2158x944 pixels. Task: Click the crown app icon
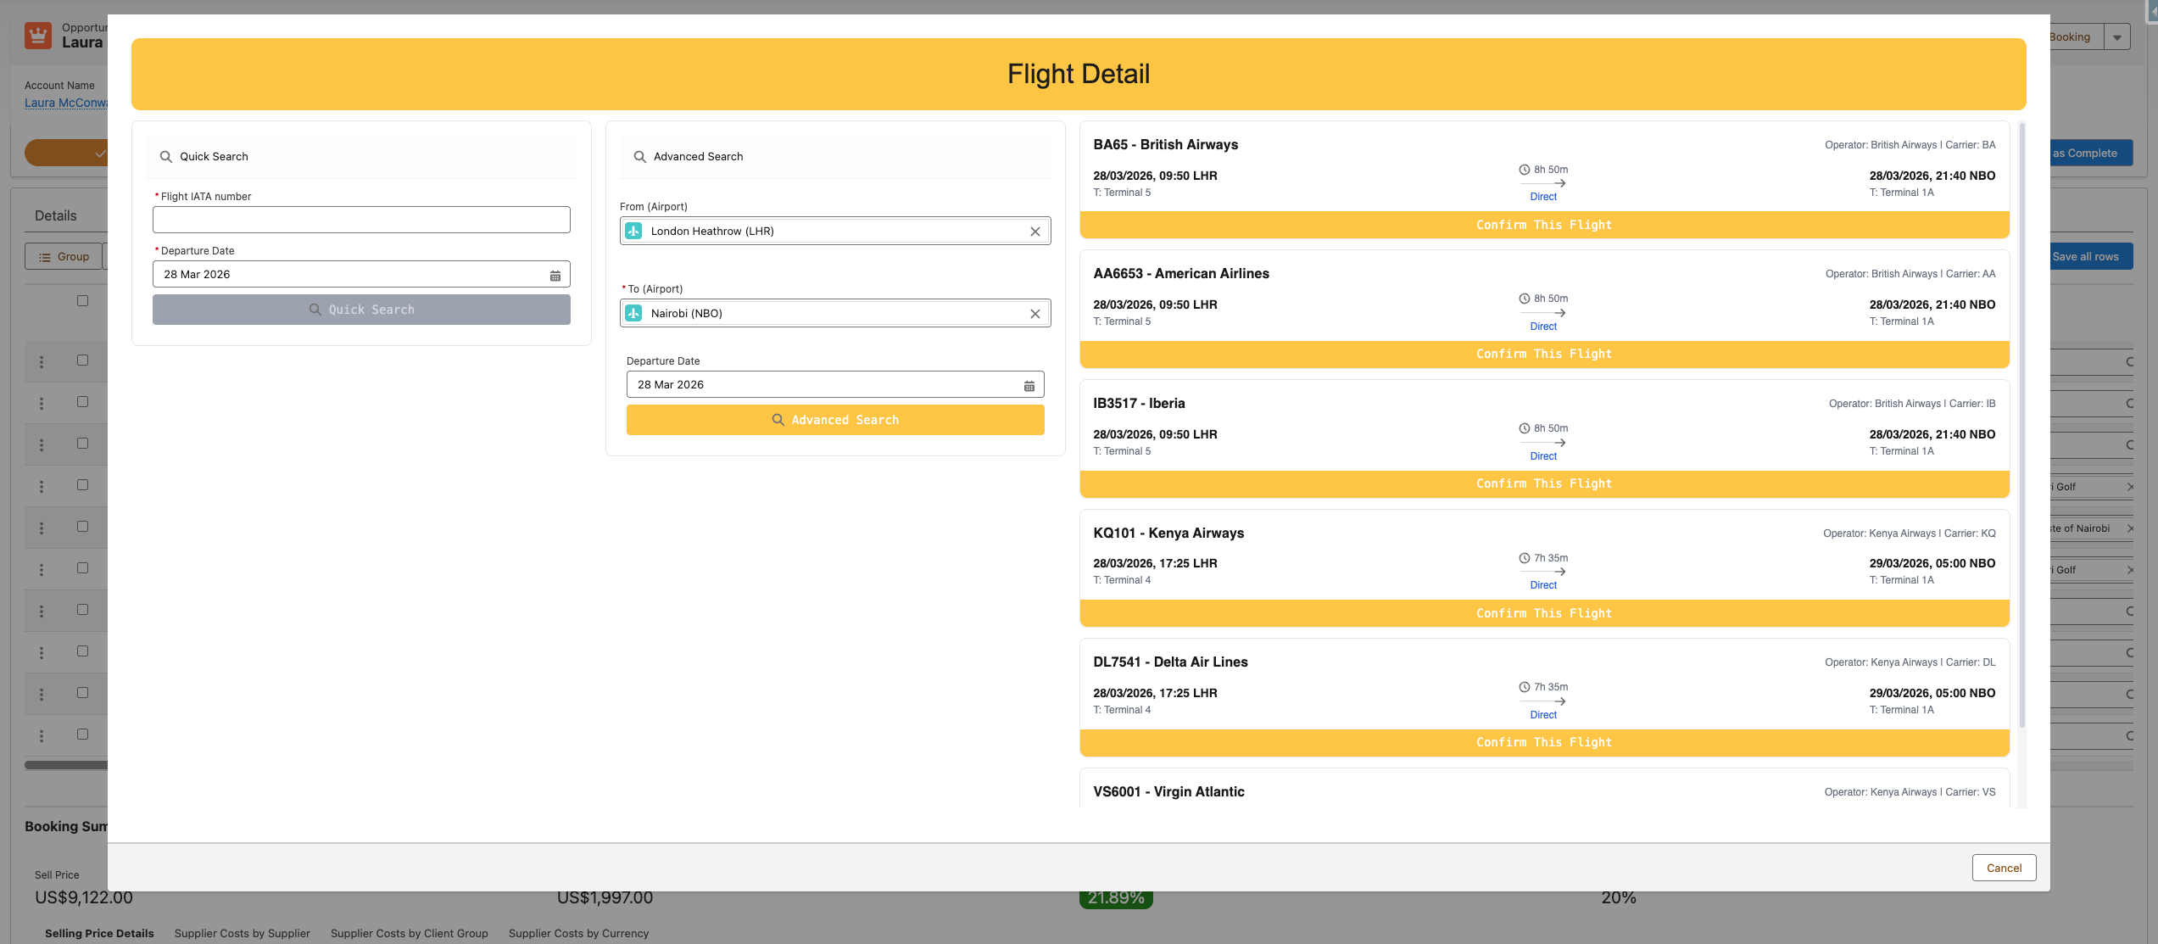38,36
